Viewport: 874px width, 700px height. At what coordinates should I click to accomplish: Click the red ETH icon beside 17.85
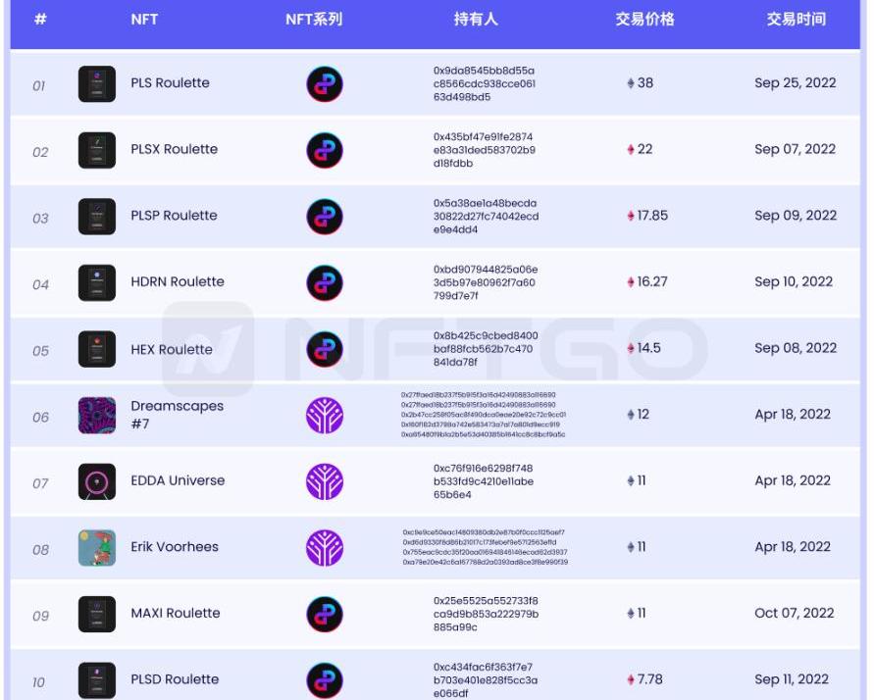pos(631,216)
